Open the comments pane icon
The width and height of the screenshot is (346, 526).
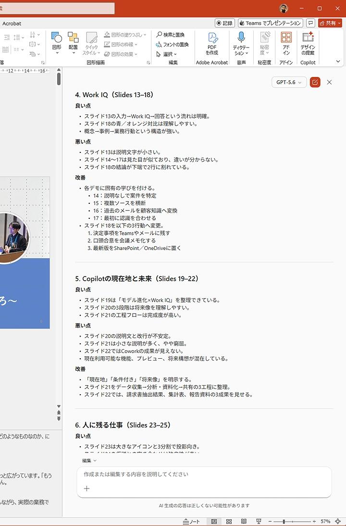(x=311, y=23)
